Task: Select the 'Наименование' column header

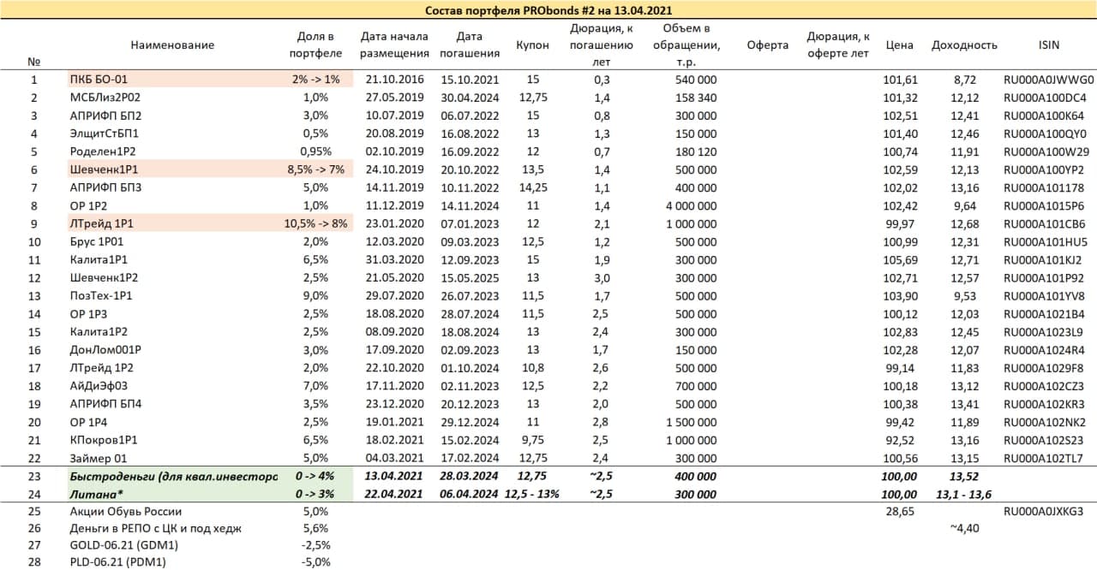Action: (172, 45)
